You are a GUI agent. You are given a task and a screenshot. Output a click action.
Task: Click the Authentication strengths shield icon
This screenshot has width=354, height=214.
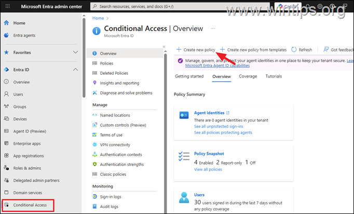coord(94,164)
